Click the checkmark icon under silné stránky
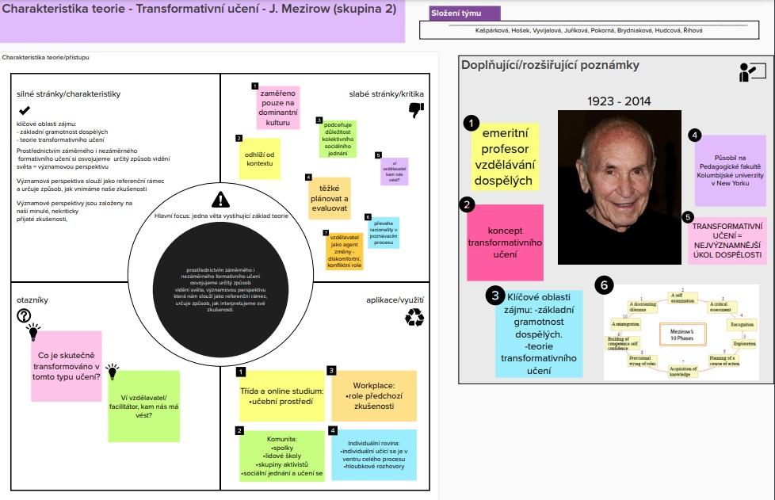This screenshot has width=775, height=500. [24, 110]
